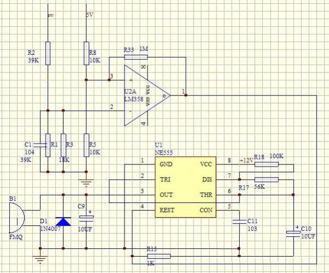This screenshot has height=273, width=329.
Task: Select resistor R5 10K symbol
Action: click(86, 145)
